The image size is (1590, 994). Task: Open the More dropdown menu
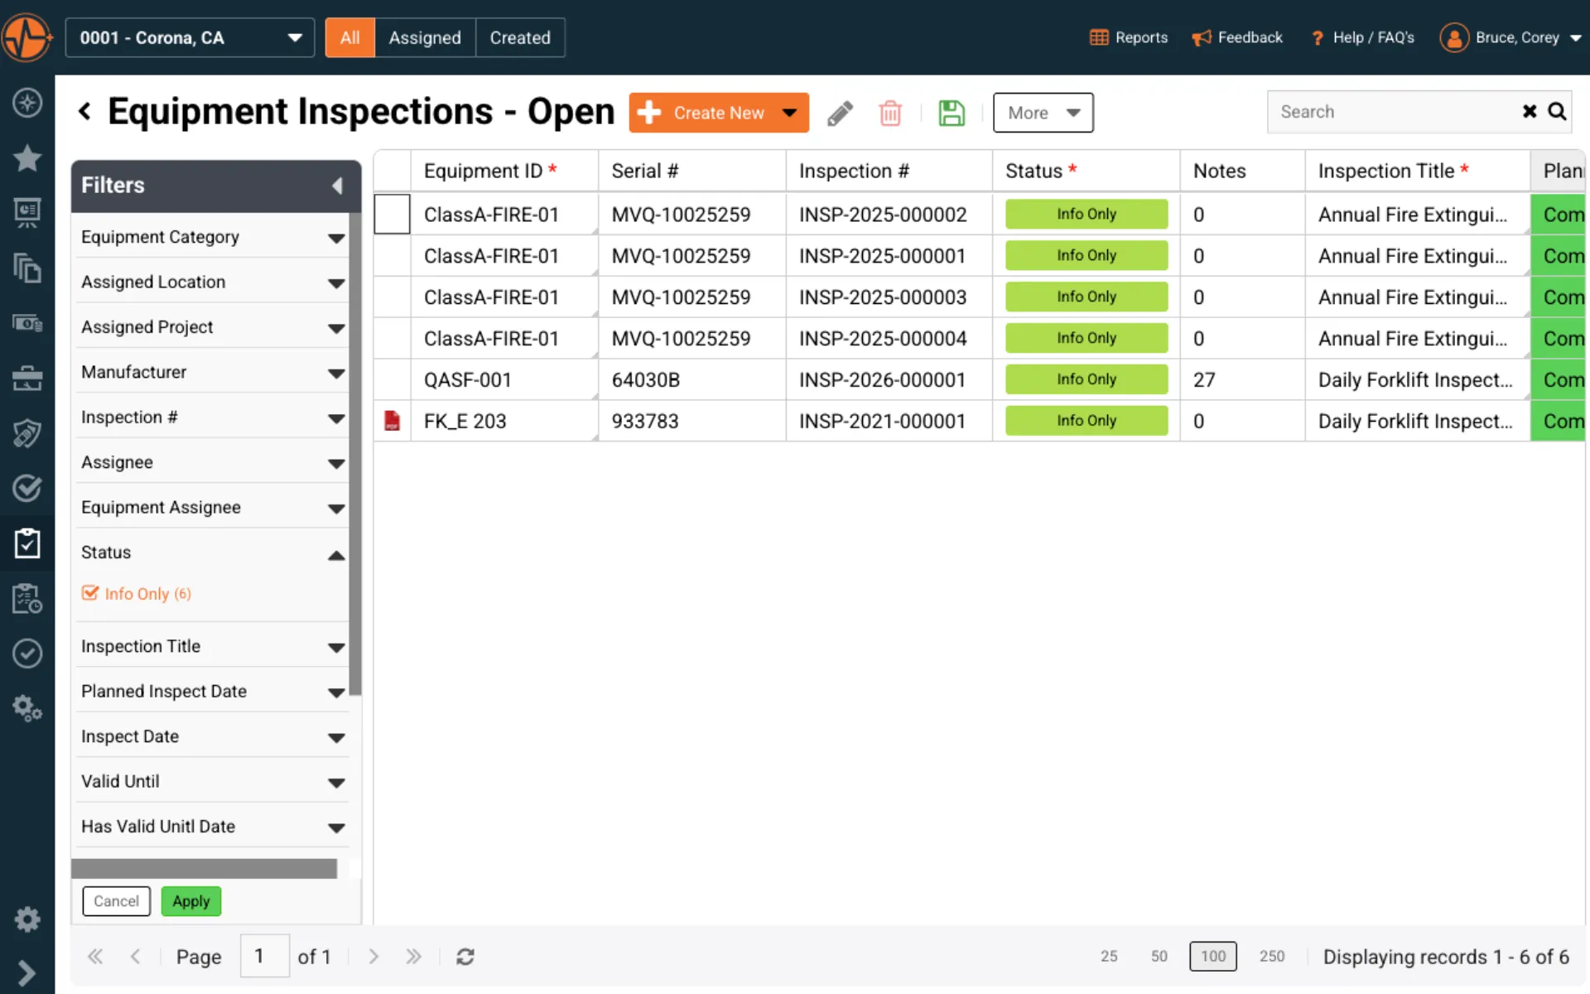1043,113
